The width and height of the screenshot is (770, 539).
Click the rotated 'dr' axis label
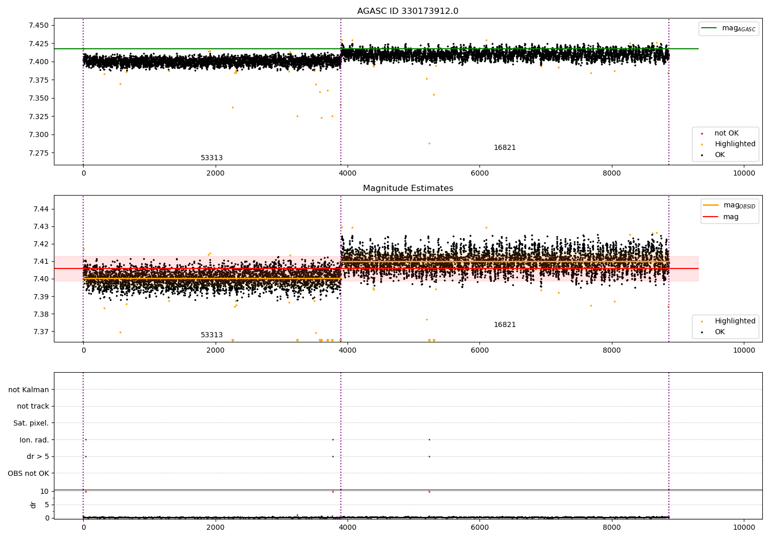[33, 505]
